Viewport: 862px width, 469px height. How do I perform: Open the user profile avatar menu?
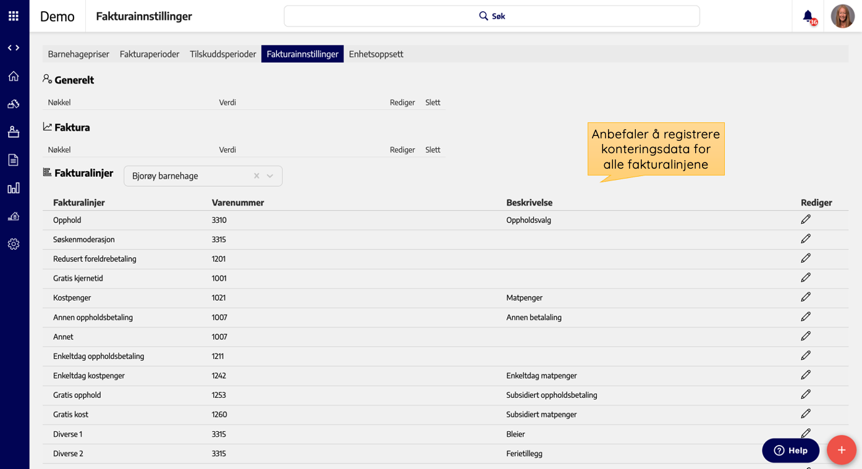(x=842, y=17)
